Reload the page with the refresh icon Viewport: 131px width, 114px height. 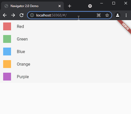[22, 15]
